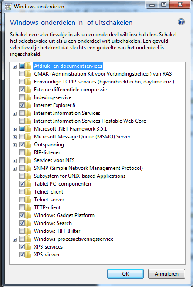Image resolution: width=193 pixels, height=287 pixels.
Task: Select the XPS-services row label
Action: click(48, 247)
